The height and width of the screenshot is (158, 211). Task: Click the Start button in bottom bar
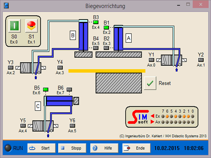pos(42,148)
